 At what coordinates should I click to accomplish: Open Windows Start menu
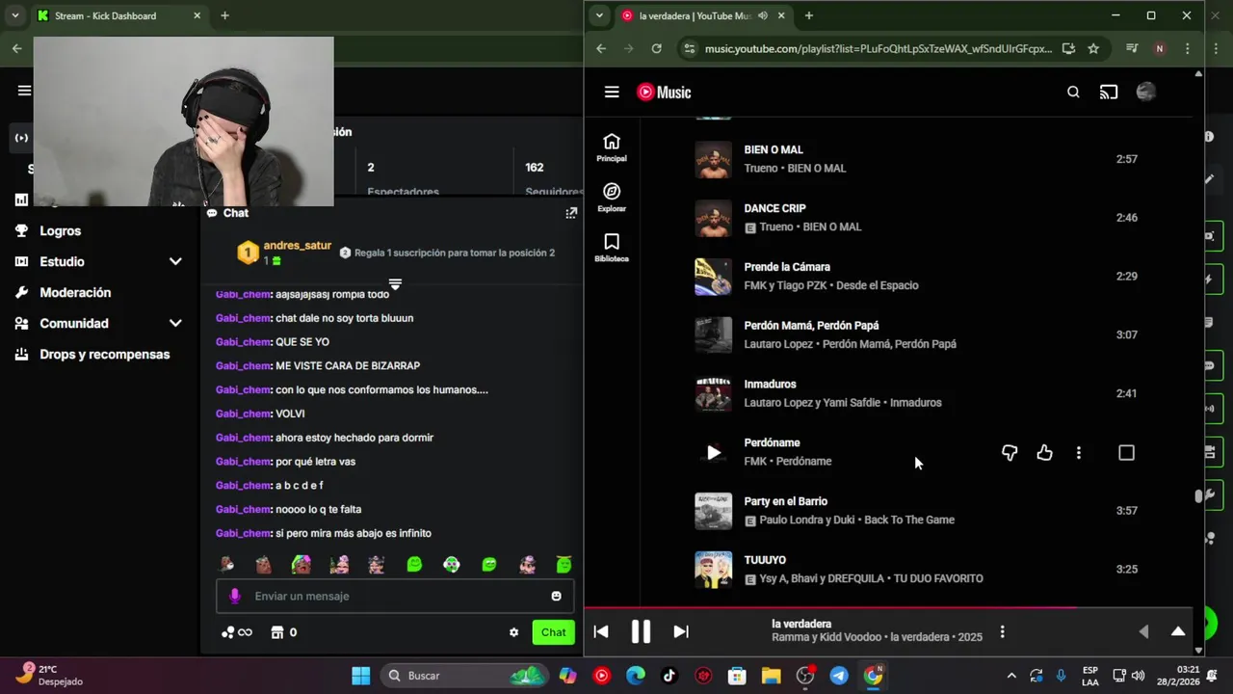(x=360, y=676)
